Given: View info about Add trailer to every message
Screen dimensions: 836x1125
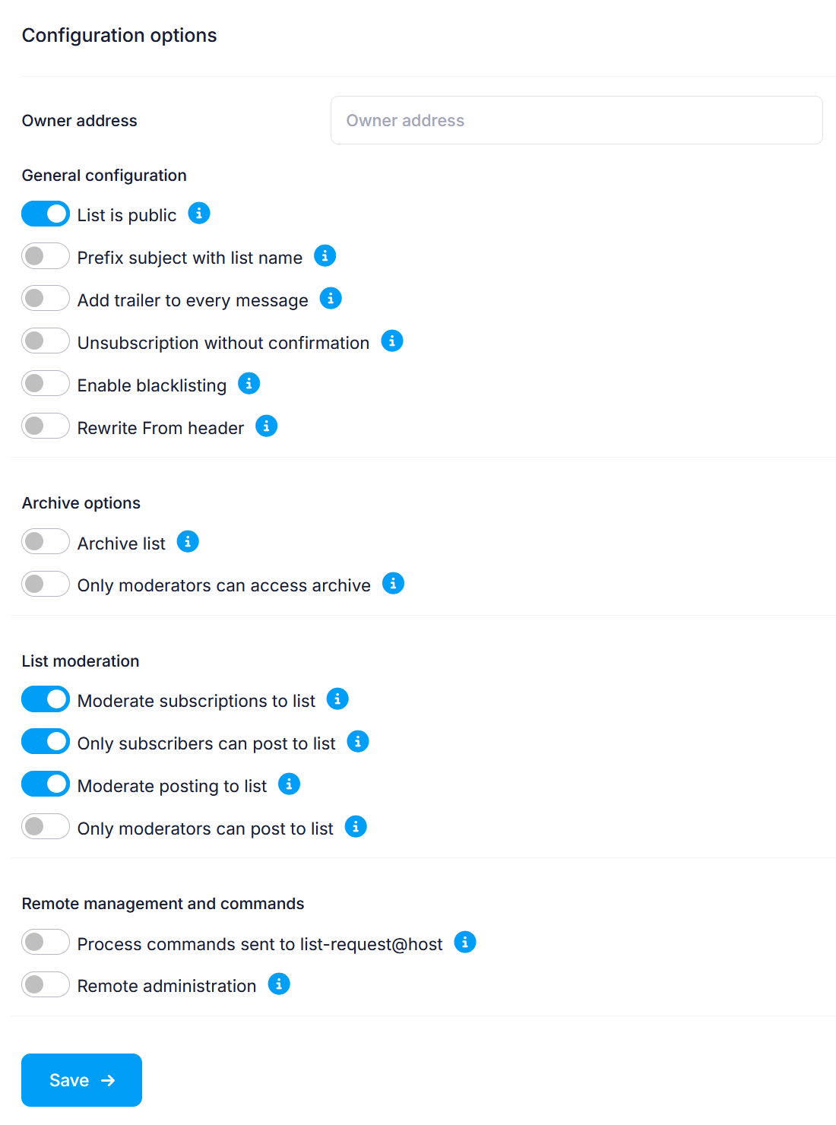Looking at the screenshot, I should click(x=331, y=298).
